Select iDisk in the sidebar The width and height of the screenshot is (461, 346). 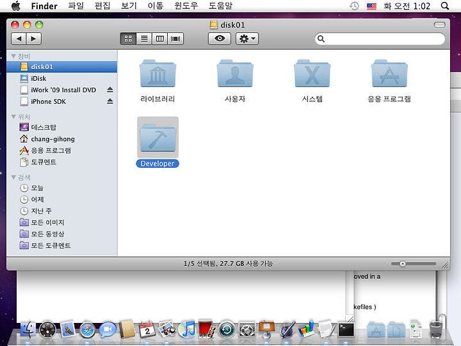pyautogui.click(x=61, y=78)
